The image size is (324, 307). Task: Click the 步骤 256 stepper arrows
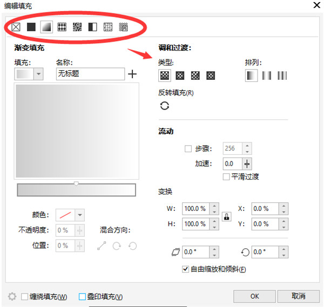tap(247, 148)
